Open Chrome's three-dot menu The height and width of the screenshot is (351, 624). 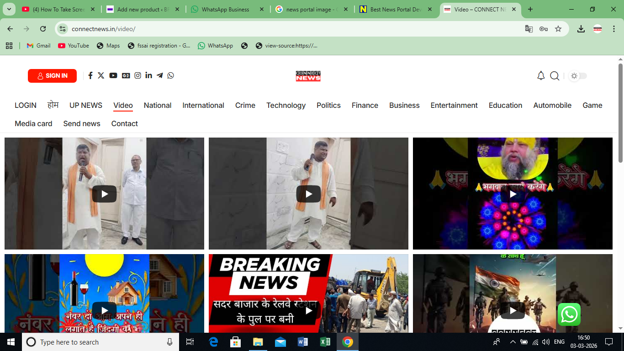[x=613, y=28]
